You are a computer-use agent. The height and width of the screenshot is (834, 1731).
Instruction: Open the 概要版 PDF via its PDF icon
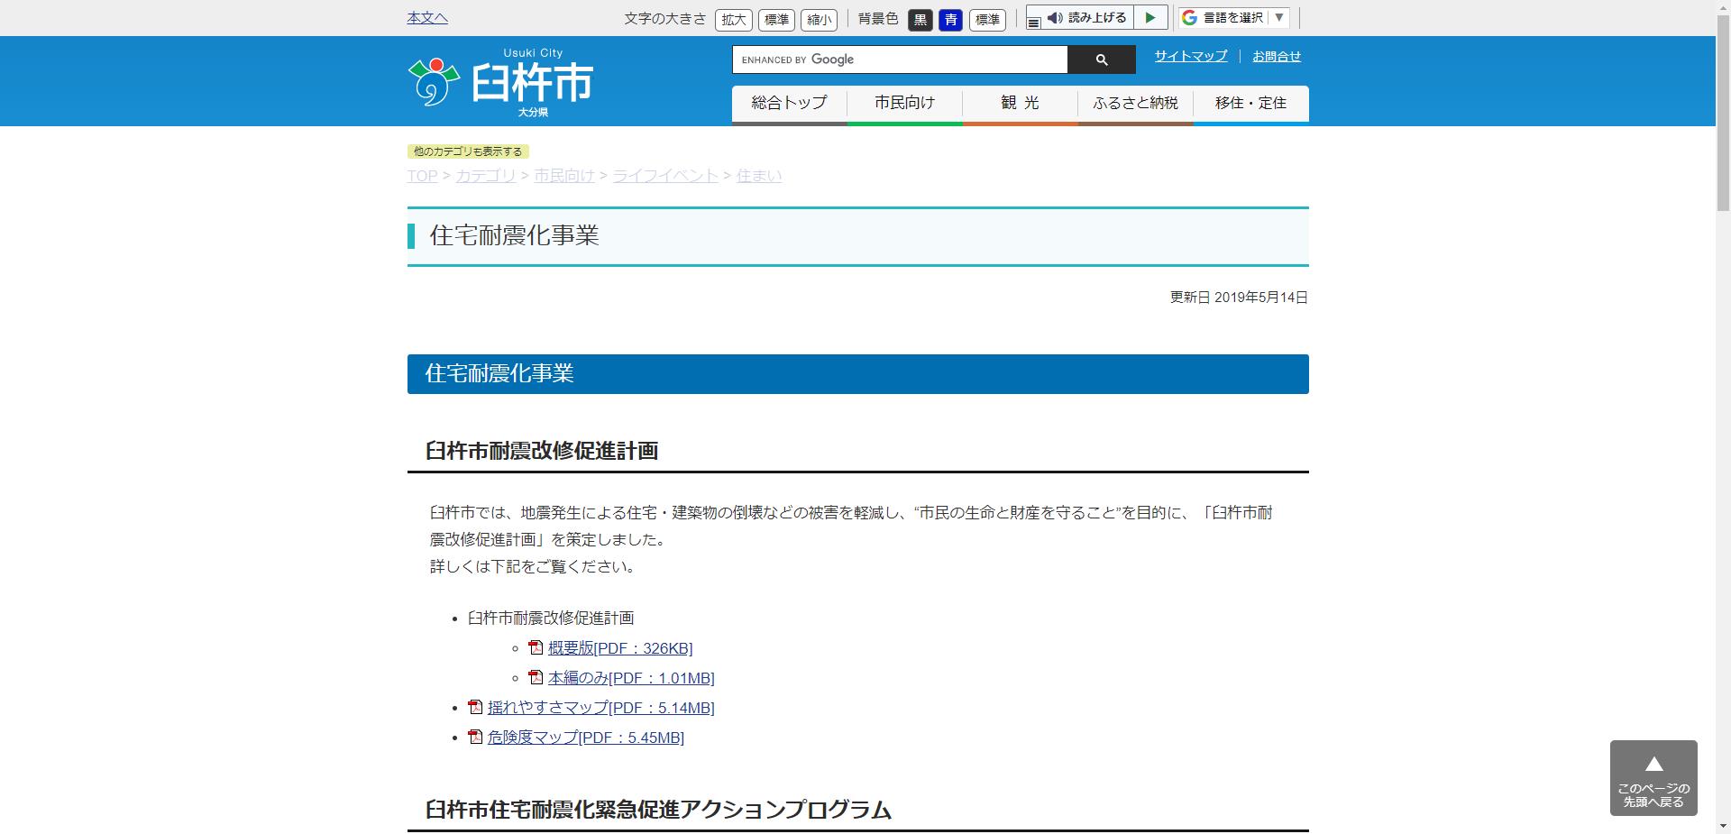pyautogui.click(x=536, y=647)
